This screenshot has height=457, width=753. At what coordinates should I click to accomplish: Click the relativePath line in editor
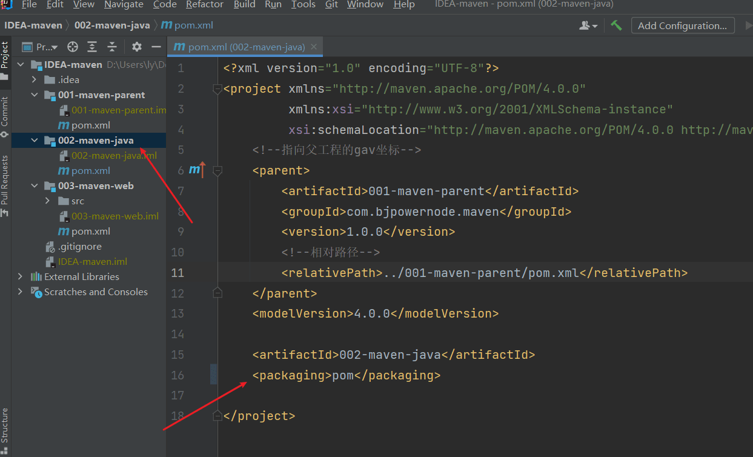(485, 273)
